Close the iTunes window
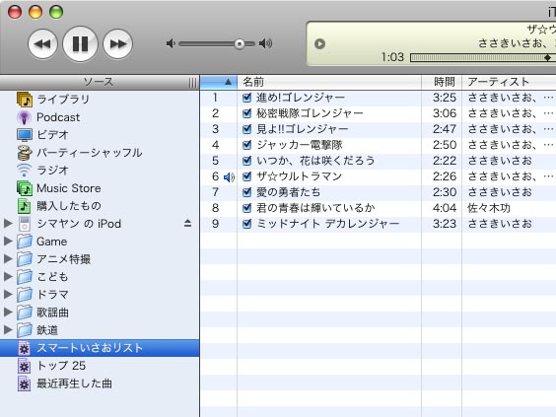 click(x=15, y=12)
